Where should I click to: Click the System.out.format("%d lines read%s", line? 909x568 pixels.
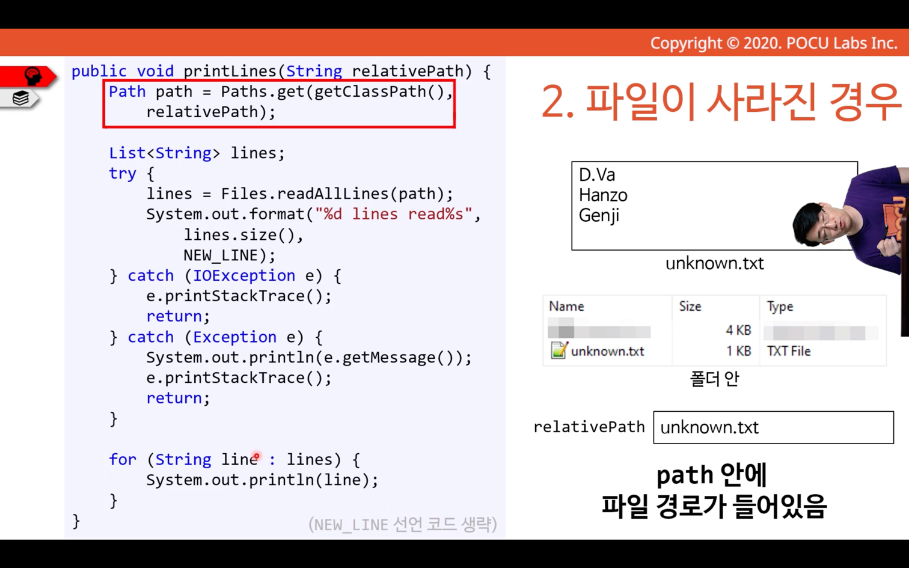[313, 214]
